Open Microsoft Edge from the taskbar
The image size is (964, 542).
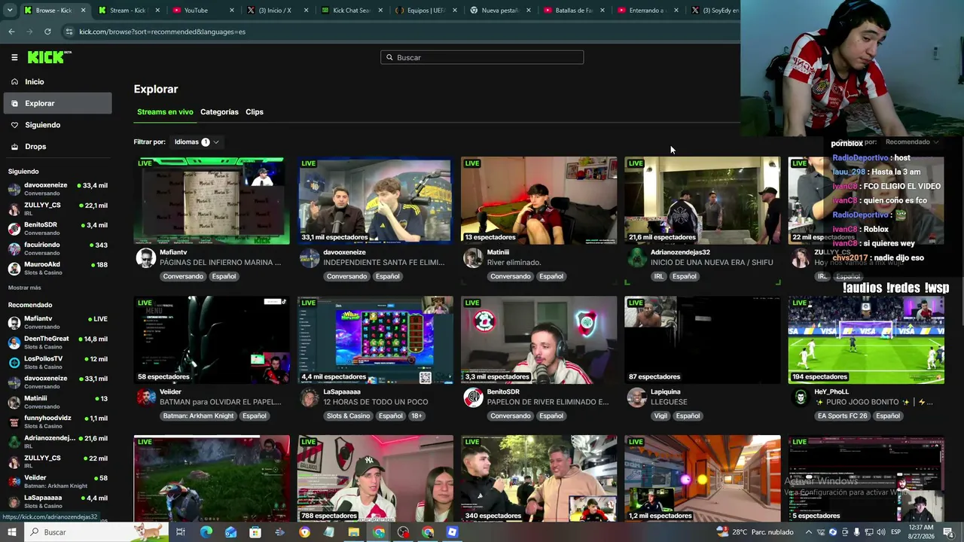[206, 532]
